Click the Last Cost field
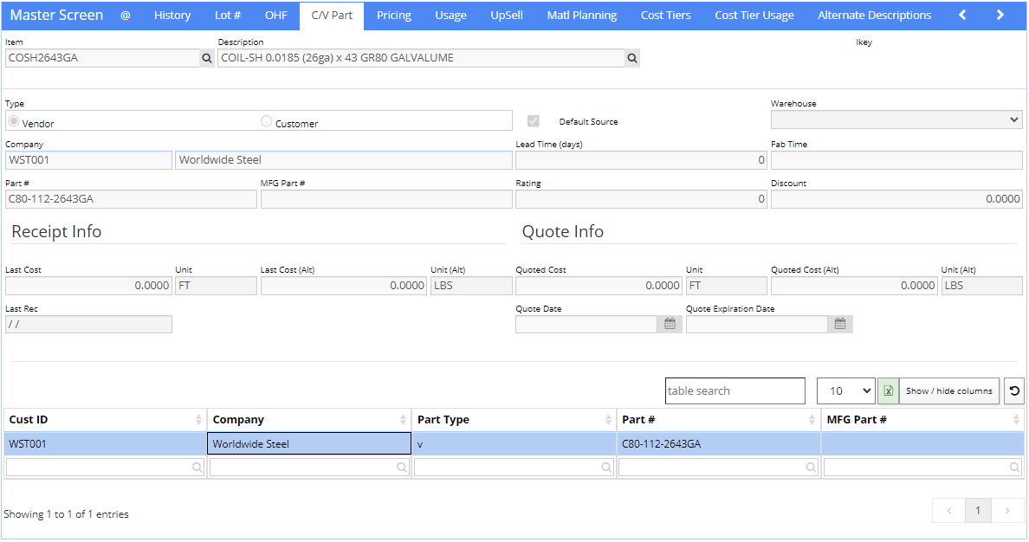Image resolution: width=1029 pixels, height=542 pixels. (88, 286)
